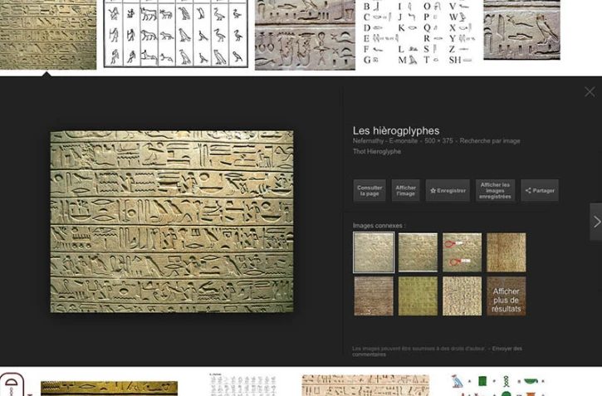Open Afficher les images enregistrées
Image resolution: width=602 pixels, height=396 pixels.
click(495, 191)
